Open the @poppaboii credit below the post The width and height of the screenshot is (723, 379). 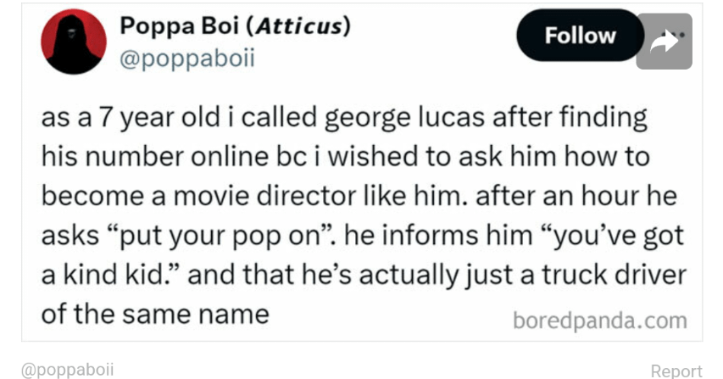pyautogui.click(x=67, y=370)
